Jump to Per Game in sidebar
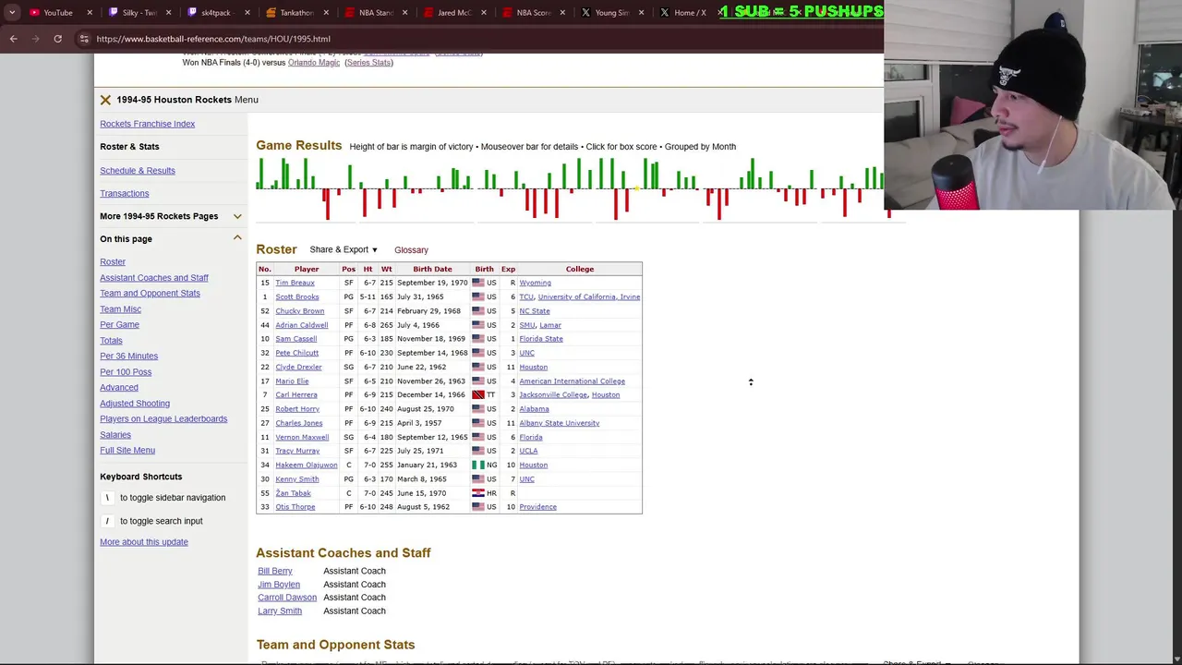Image resolution: width=1182 pixels, height=665 pixels. click(119, 325)
